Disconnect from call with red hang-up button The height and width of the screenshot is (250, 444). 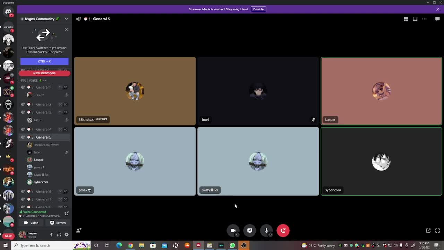[283, 231]
